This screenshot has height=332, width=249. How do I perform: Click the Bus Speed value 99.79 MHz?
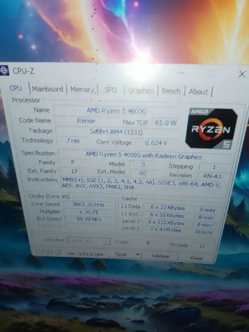point(89,219)
